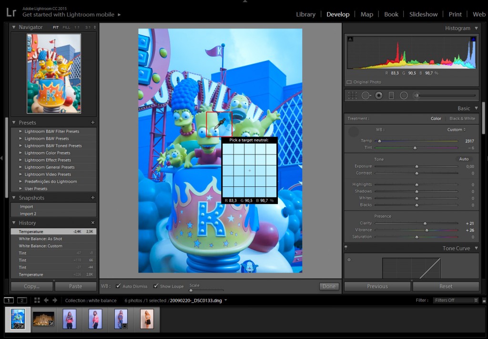
Task: Click the develop badge on second filmstrip thumbnail
Action: (51, 323)
